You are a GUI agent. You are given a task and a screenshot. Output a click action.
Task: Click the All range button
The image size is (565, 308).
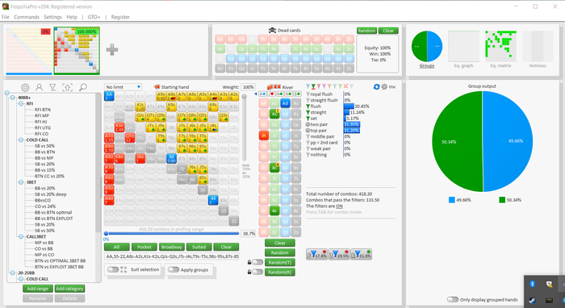[x=117, y=247]
